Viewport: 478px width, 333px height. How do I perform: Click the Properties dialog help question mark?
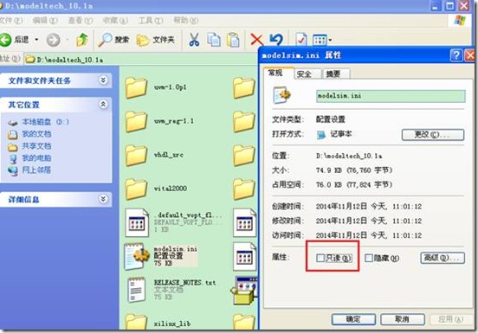[x=456, y=55]
